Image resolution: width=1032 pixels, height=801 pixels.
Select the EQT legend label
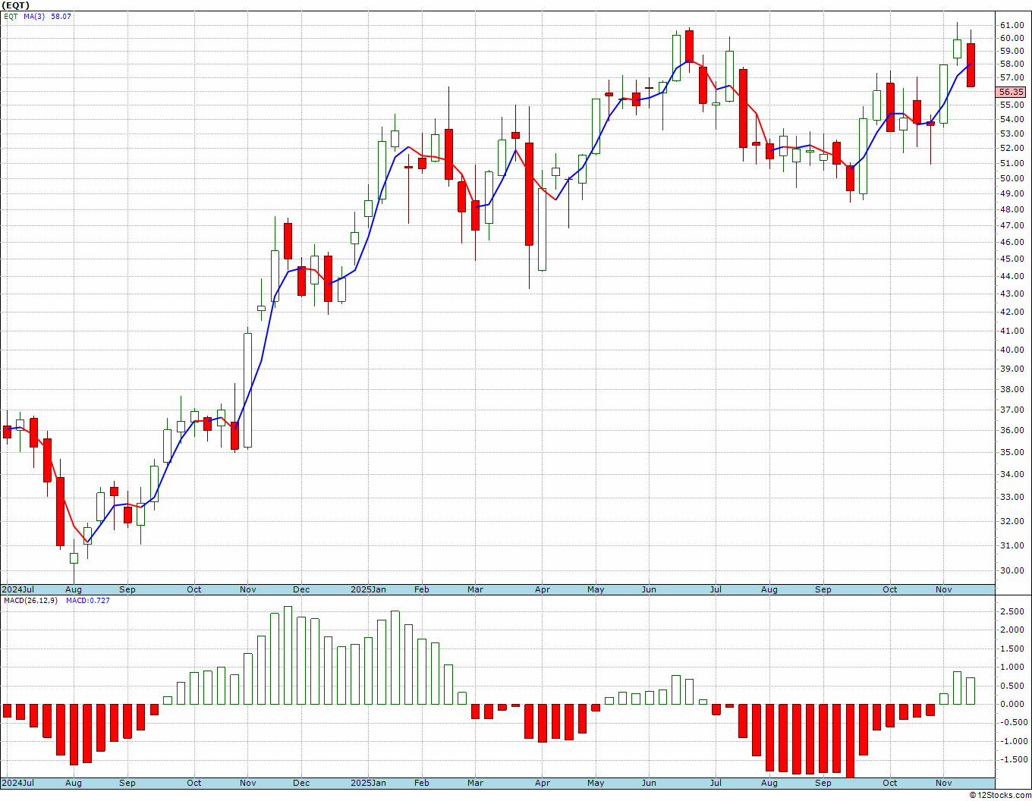pyautogui.click(x=10, y=16)
